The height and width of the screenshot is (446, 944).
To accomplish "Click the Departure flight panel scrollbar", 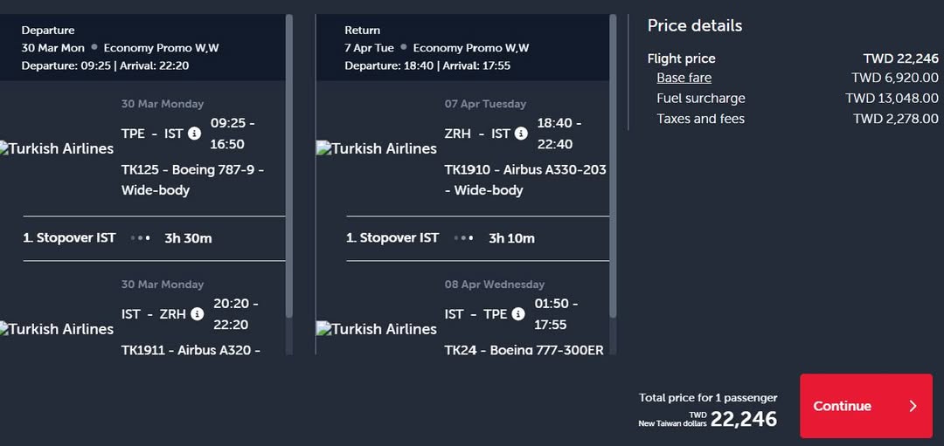I will click(x=289, y=166).
